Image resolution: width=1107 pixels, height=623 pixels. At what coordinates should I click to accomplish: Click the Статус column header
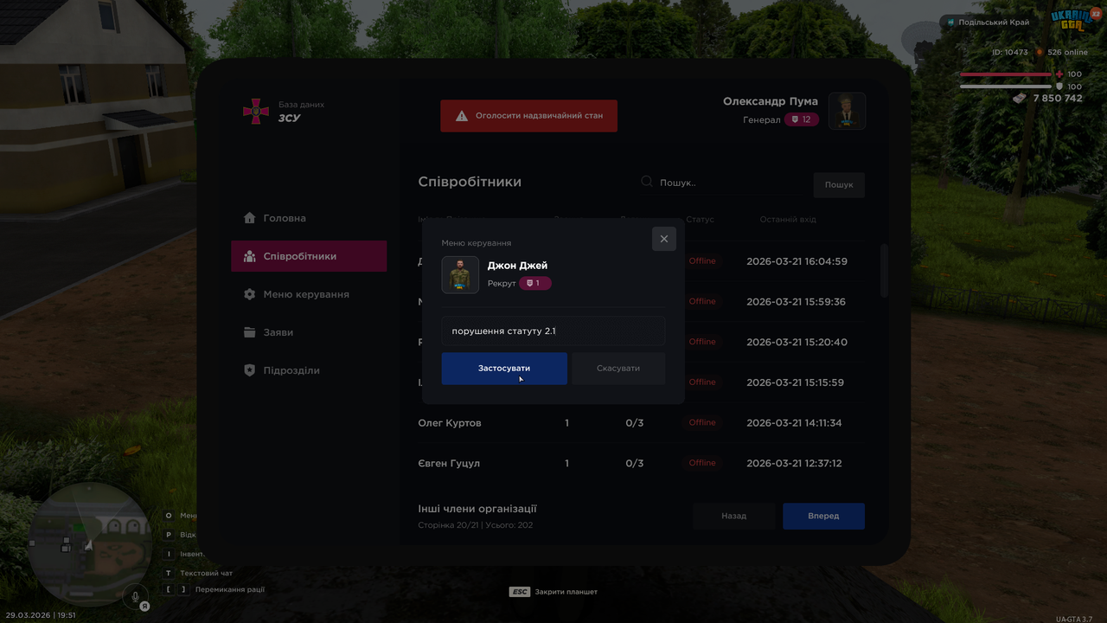(x=700, y=220)
